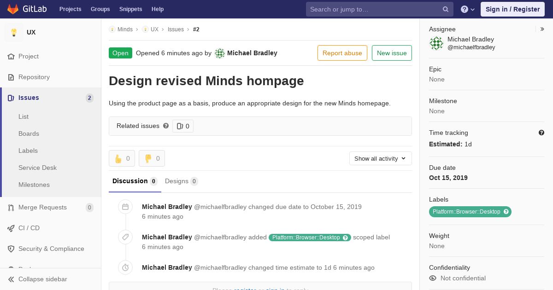
Task: Click the related issues count badge
Action: pyautogui.click(x=183, y=126)
